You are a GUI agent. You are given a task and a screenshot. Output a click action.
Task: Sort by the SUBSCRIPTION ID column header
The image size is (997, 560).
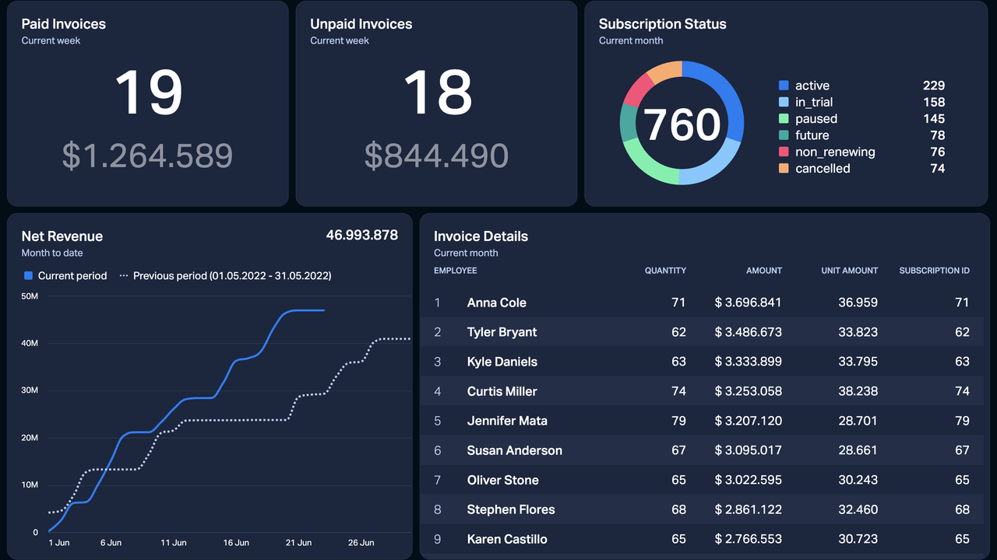(934, 271)
